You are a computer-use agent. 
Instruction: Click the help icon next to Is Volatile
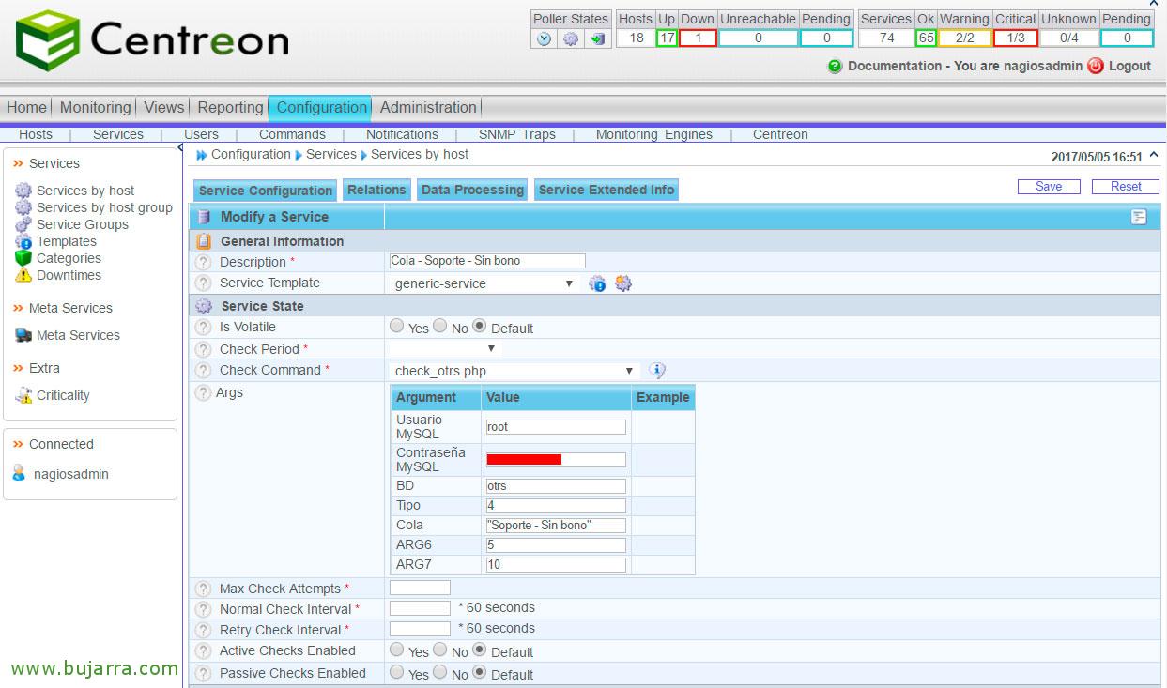(203, 327)
